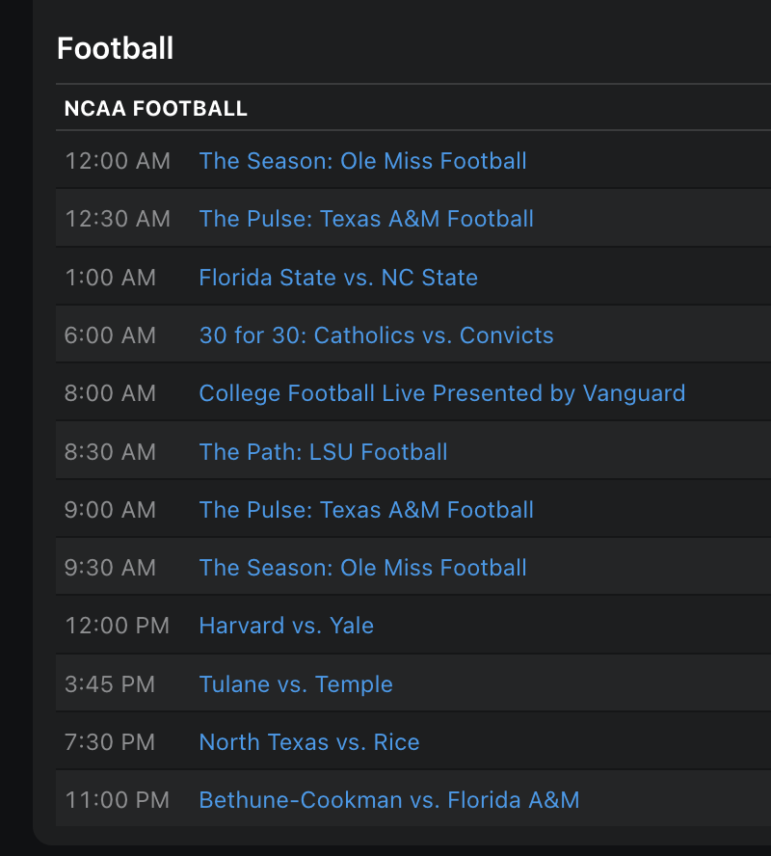Open the 12:30 AM Texas A&M Pulse listing
The image size is (771, 856).
(366, 219)
